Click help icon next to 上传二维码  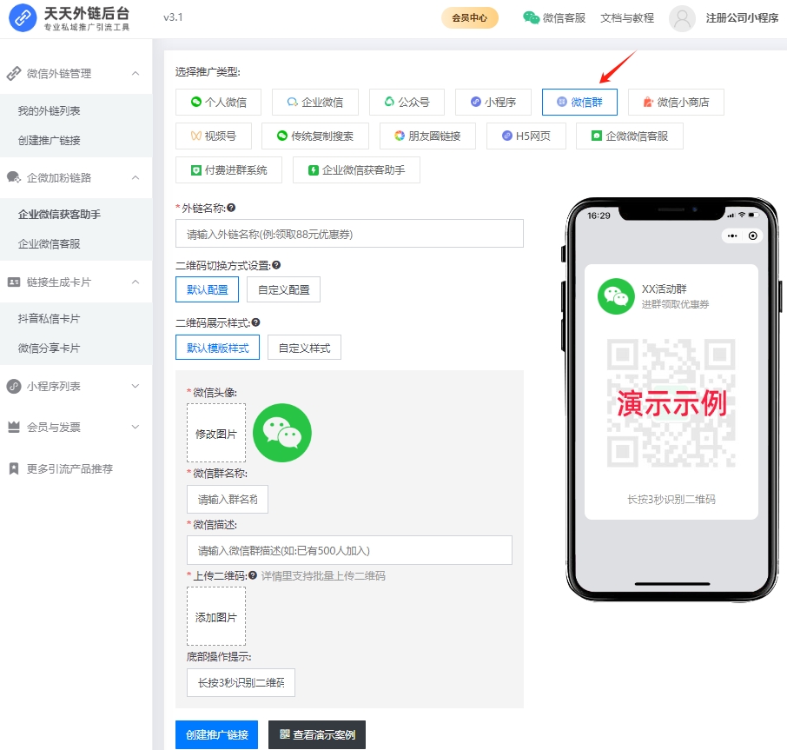pos(252,575)
